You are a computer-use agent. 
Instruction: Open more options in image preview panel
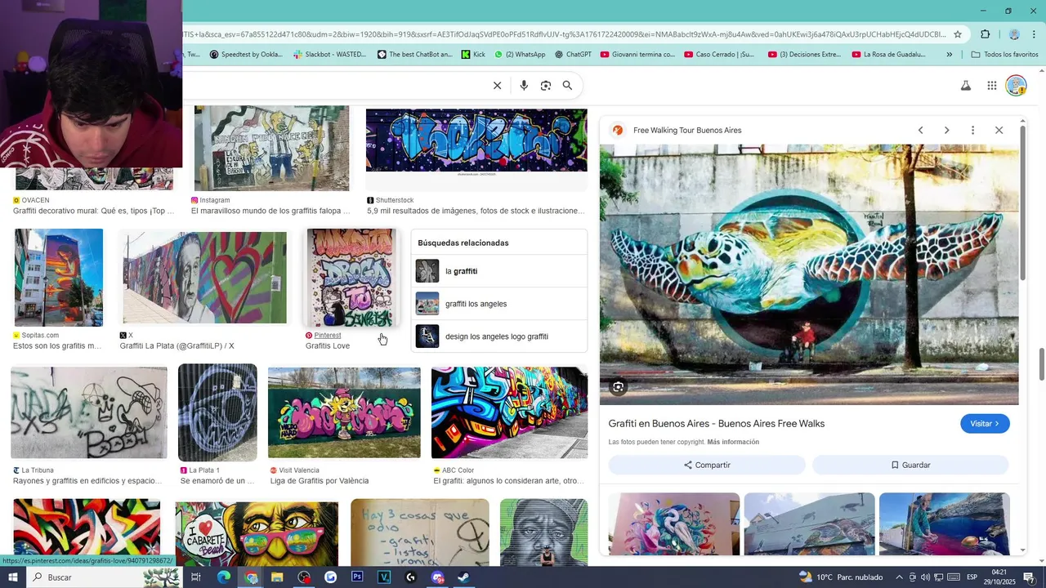click(x=972, y=131)
